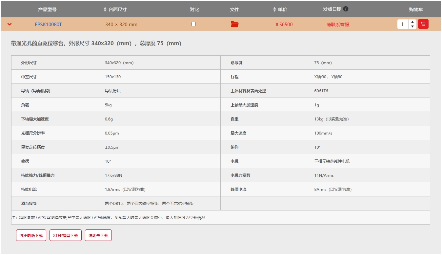Click the 文件 column header
442x255 pixels.
(234, 9)
